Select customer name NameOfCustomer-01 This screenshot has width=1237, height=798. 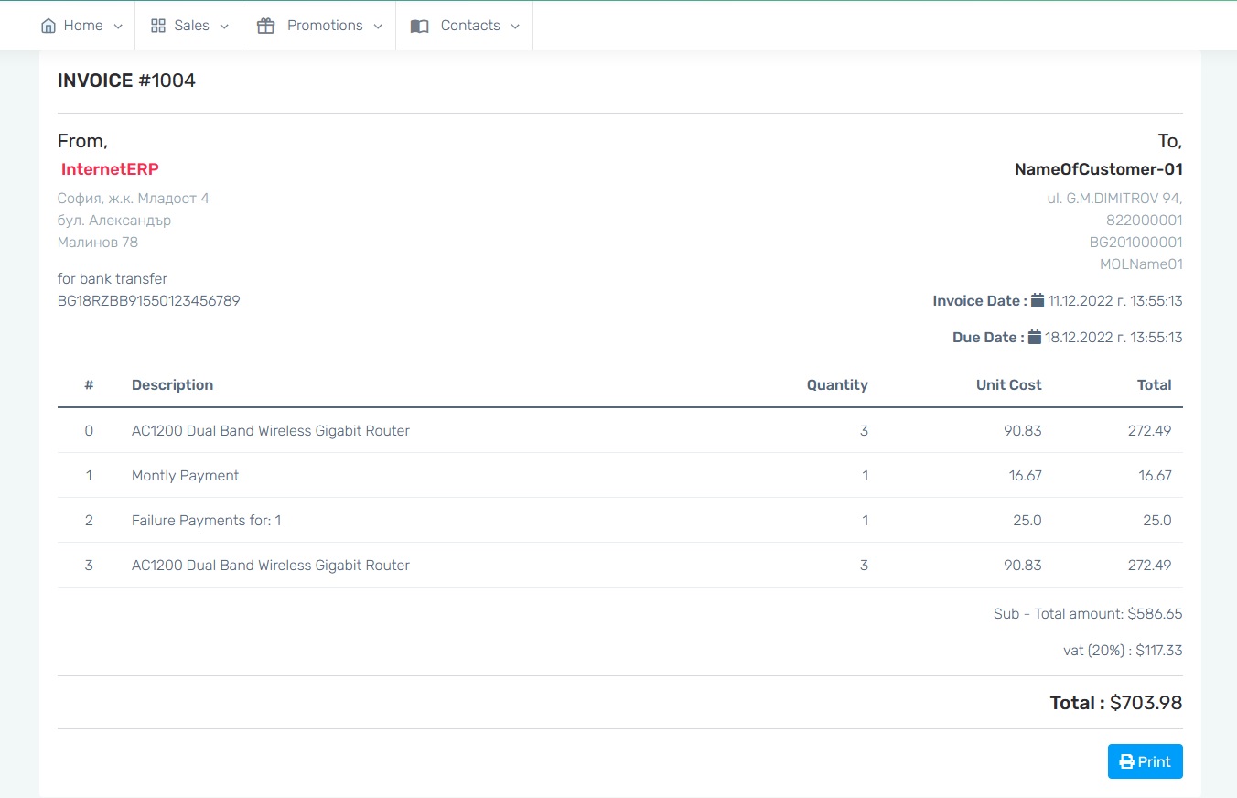[1099, 169]
